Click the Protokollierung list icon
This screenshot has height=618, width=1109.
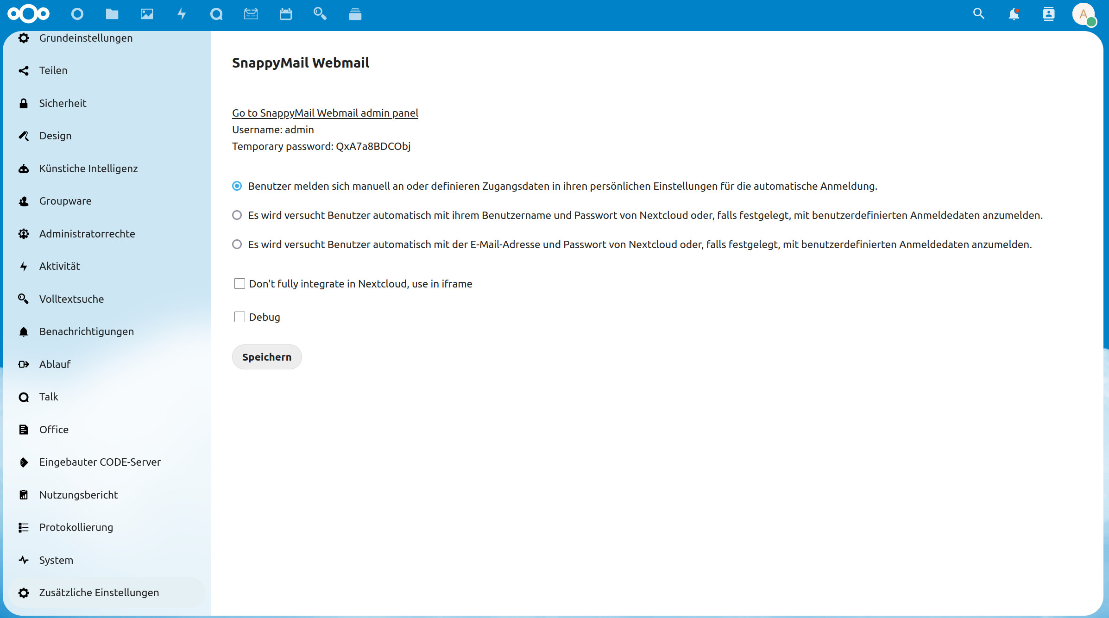click(24, 527)
